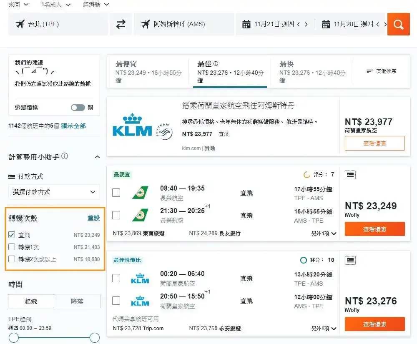The height and width of the screenshot is (344, 417).
Task: Click the 台北 (TPE) origin field
Action: tap(58, 24)
